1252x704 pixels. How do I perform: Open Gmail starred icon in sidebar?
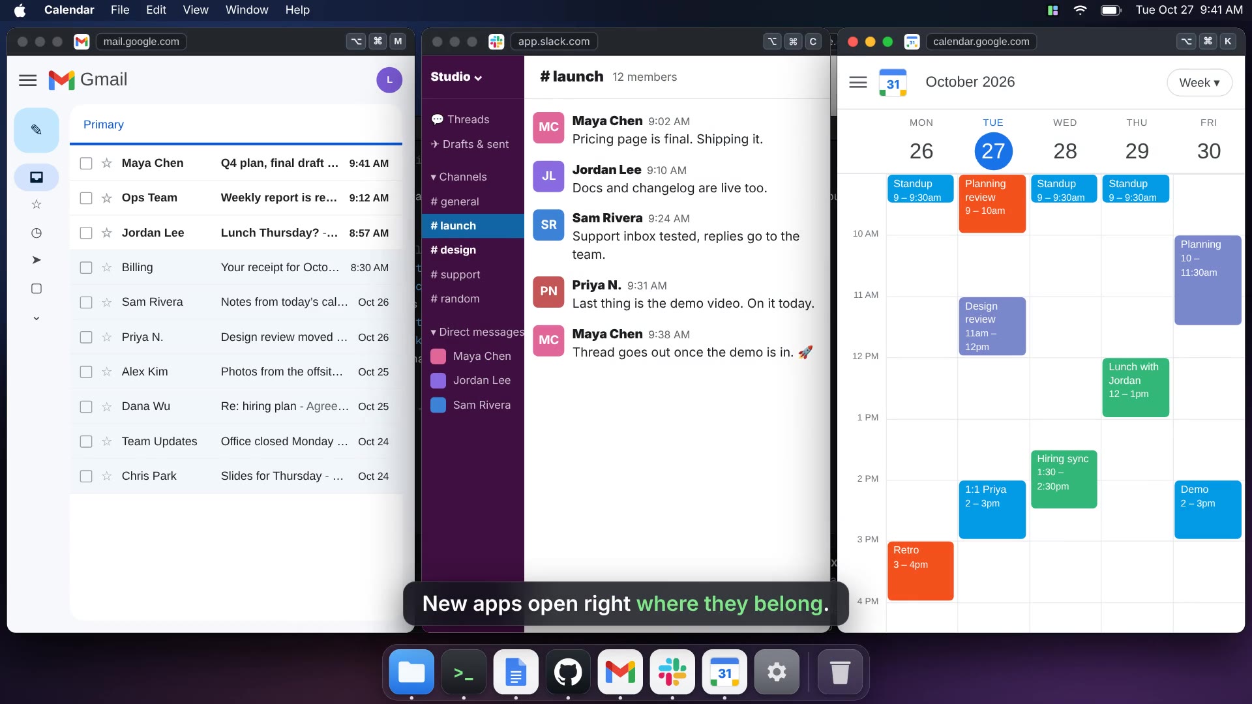coord(37,205)
